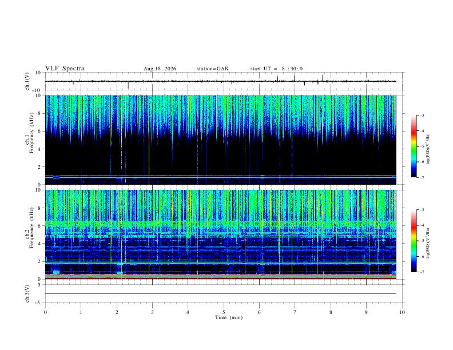Click the -3 label on ch.1 color scale
This screenshot has height=350, width=453.
click(x=422, y=115)
